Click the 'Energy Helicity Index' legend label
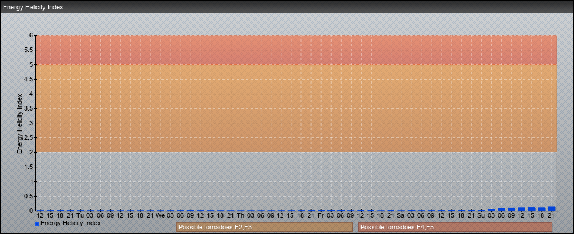574x234 pixels. (x=70, y=223)
